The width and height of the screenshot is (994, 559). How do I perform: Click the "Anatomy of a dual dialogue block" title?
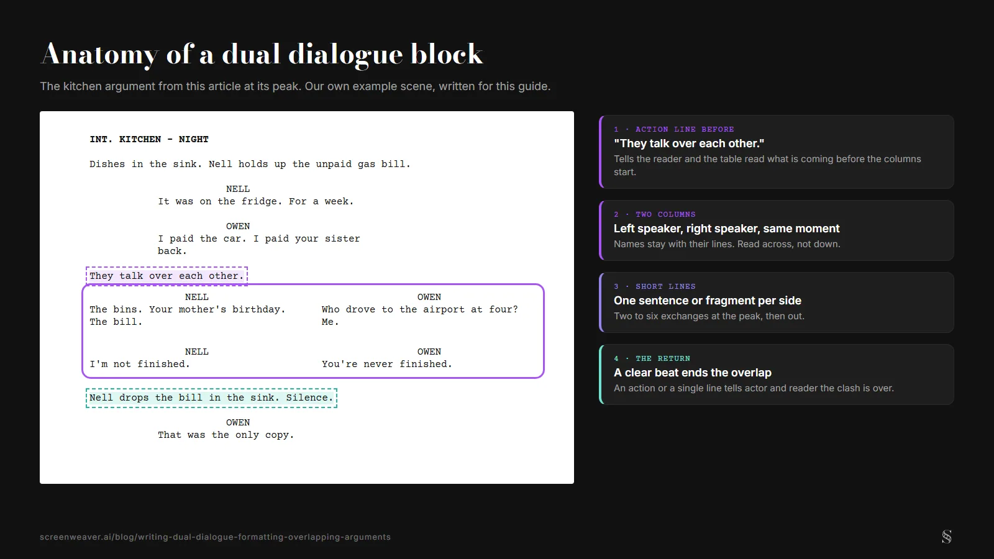(262, 54)
